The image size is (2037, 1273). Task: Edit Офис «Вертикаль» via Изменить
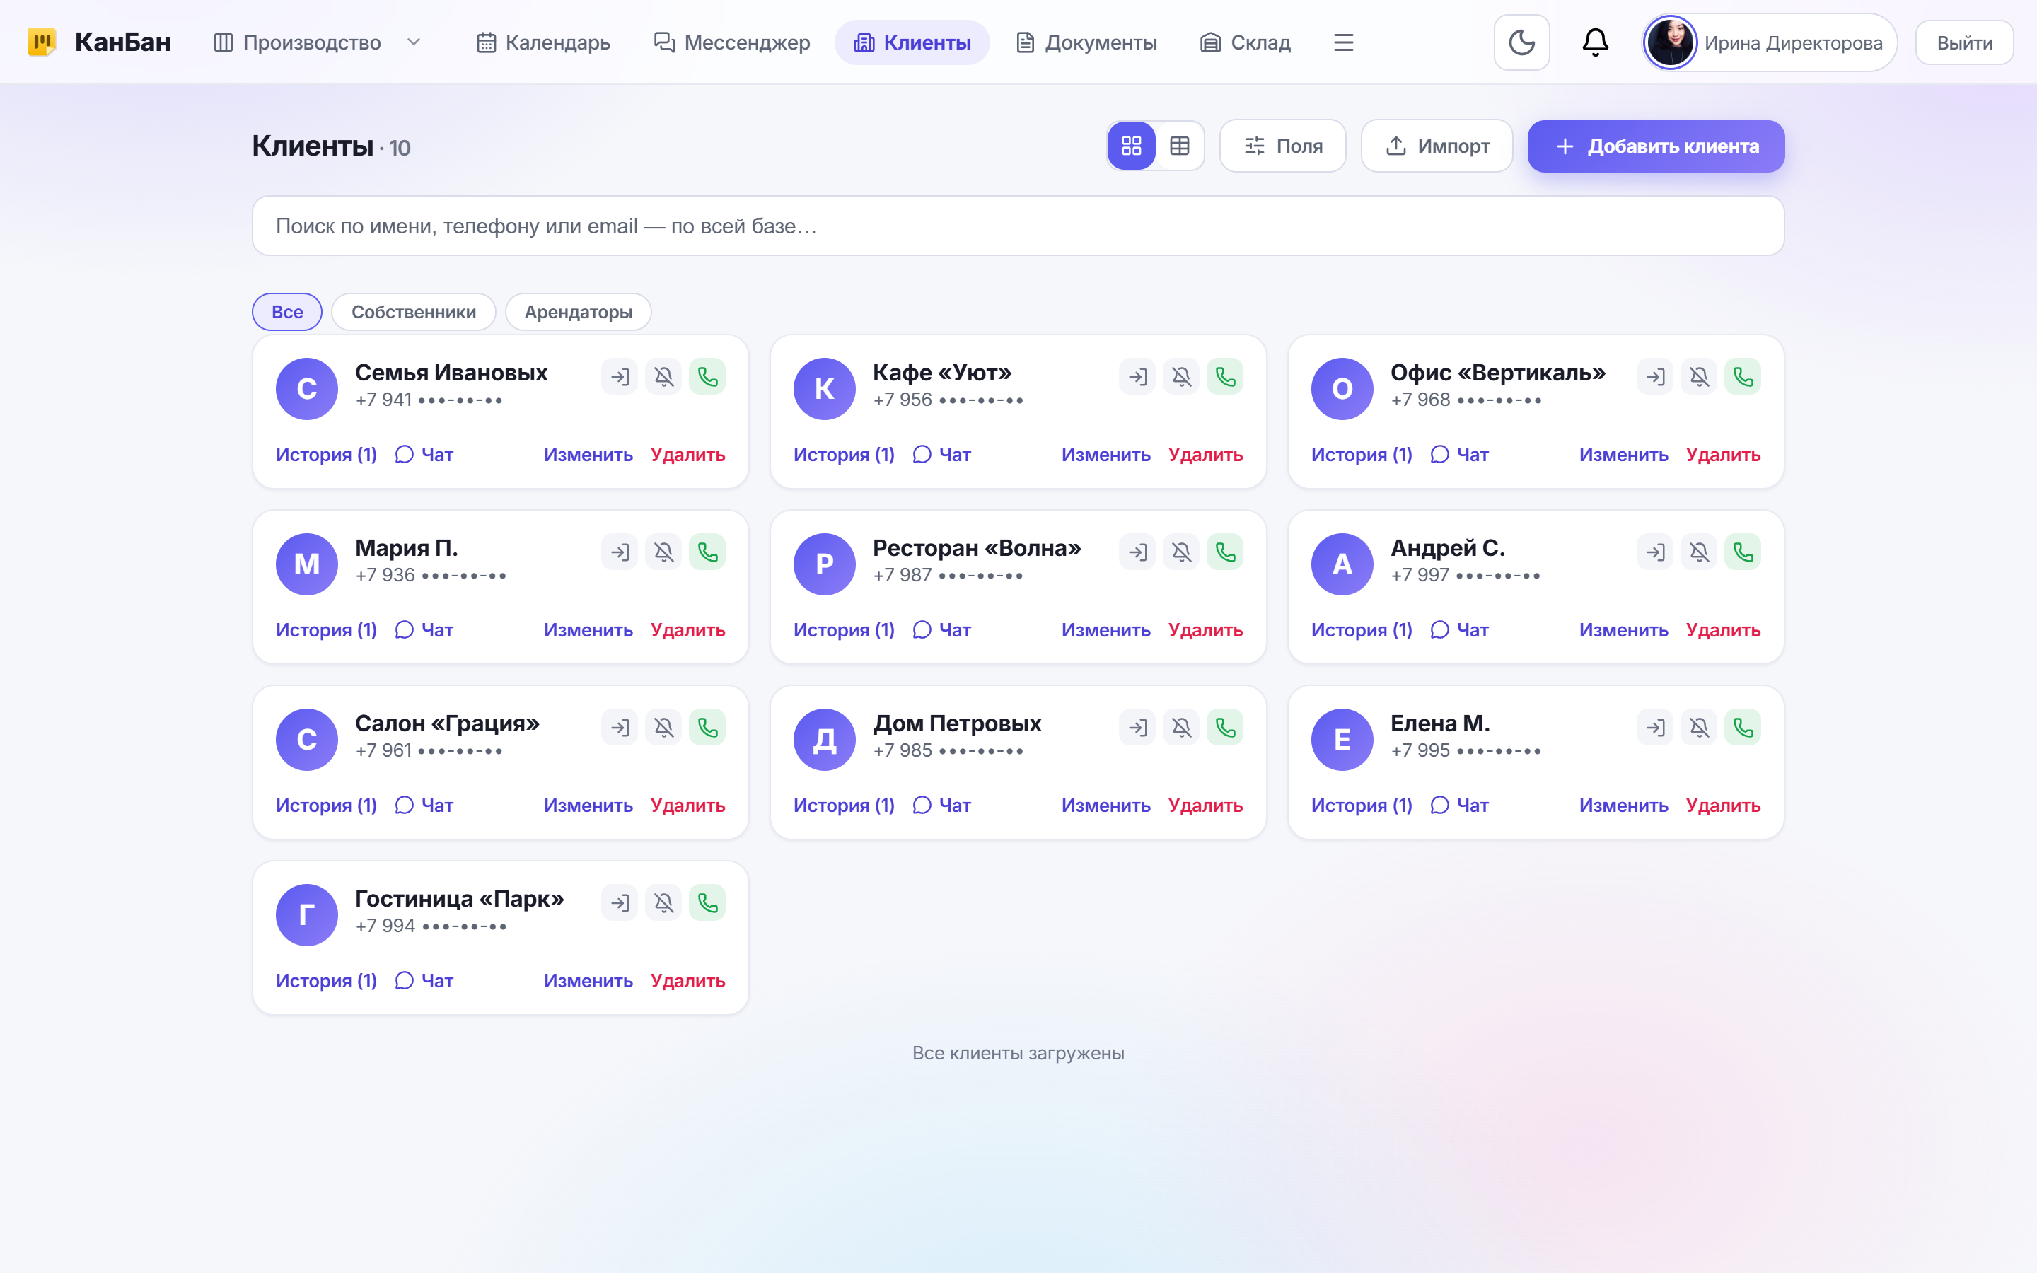1623,455
